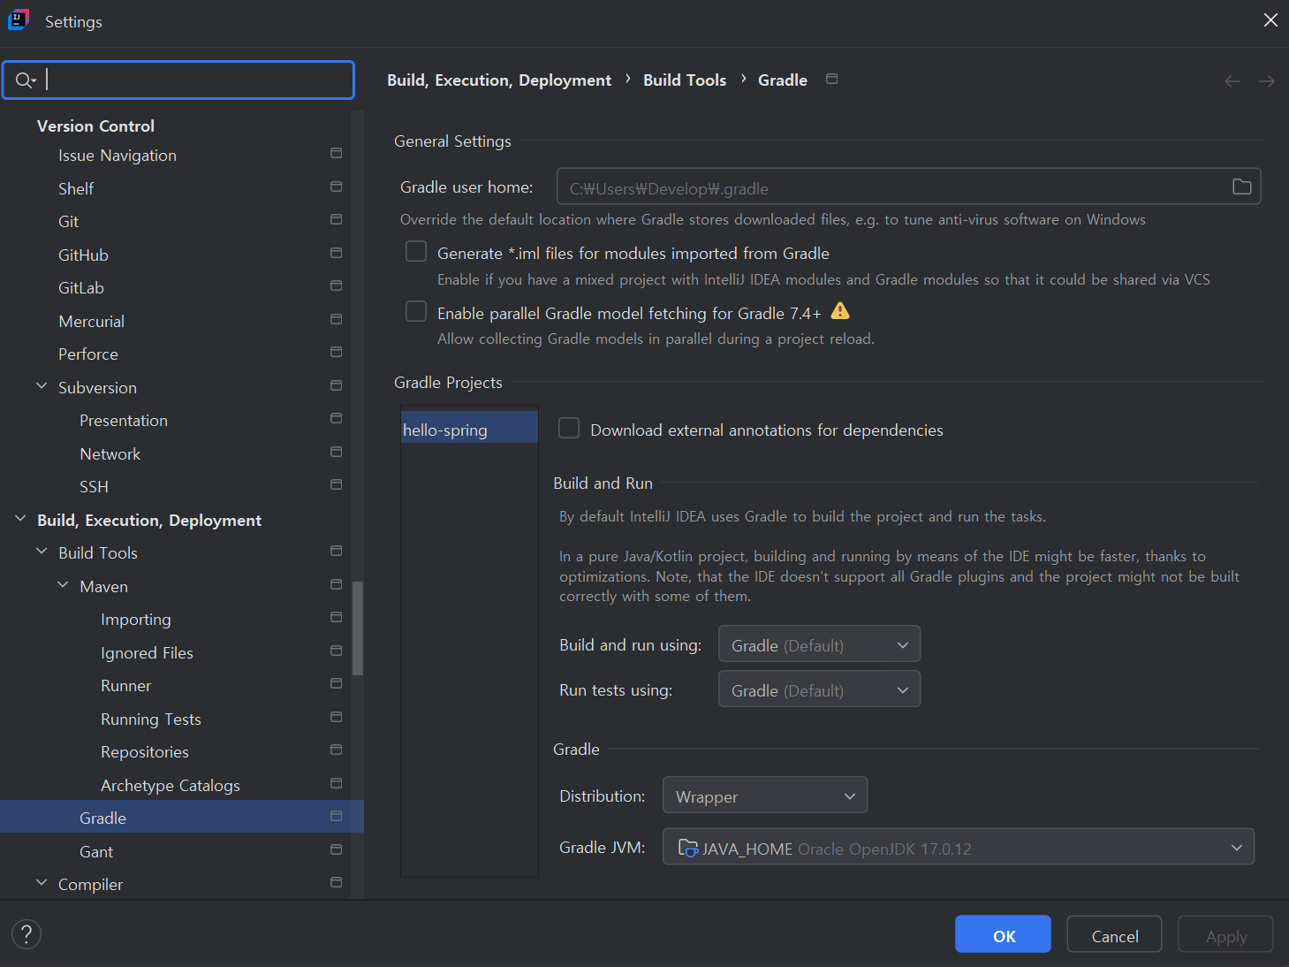Image resolution: width=1289 pixels, height=967 pixels.
Task: Enable Generate *.iml files for Gradle modules
Action: click(416, 252)
